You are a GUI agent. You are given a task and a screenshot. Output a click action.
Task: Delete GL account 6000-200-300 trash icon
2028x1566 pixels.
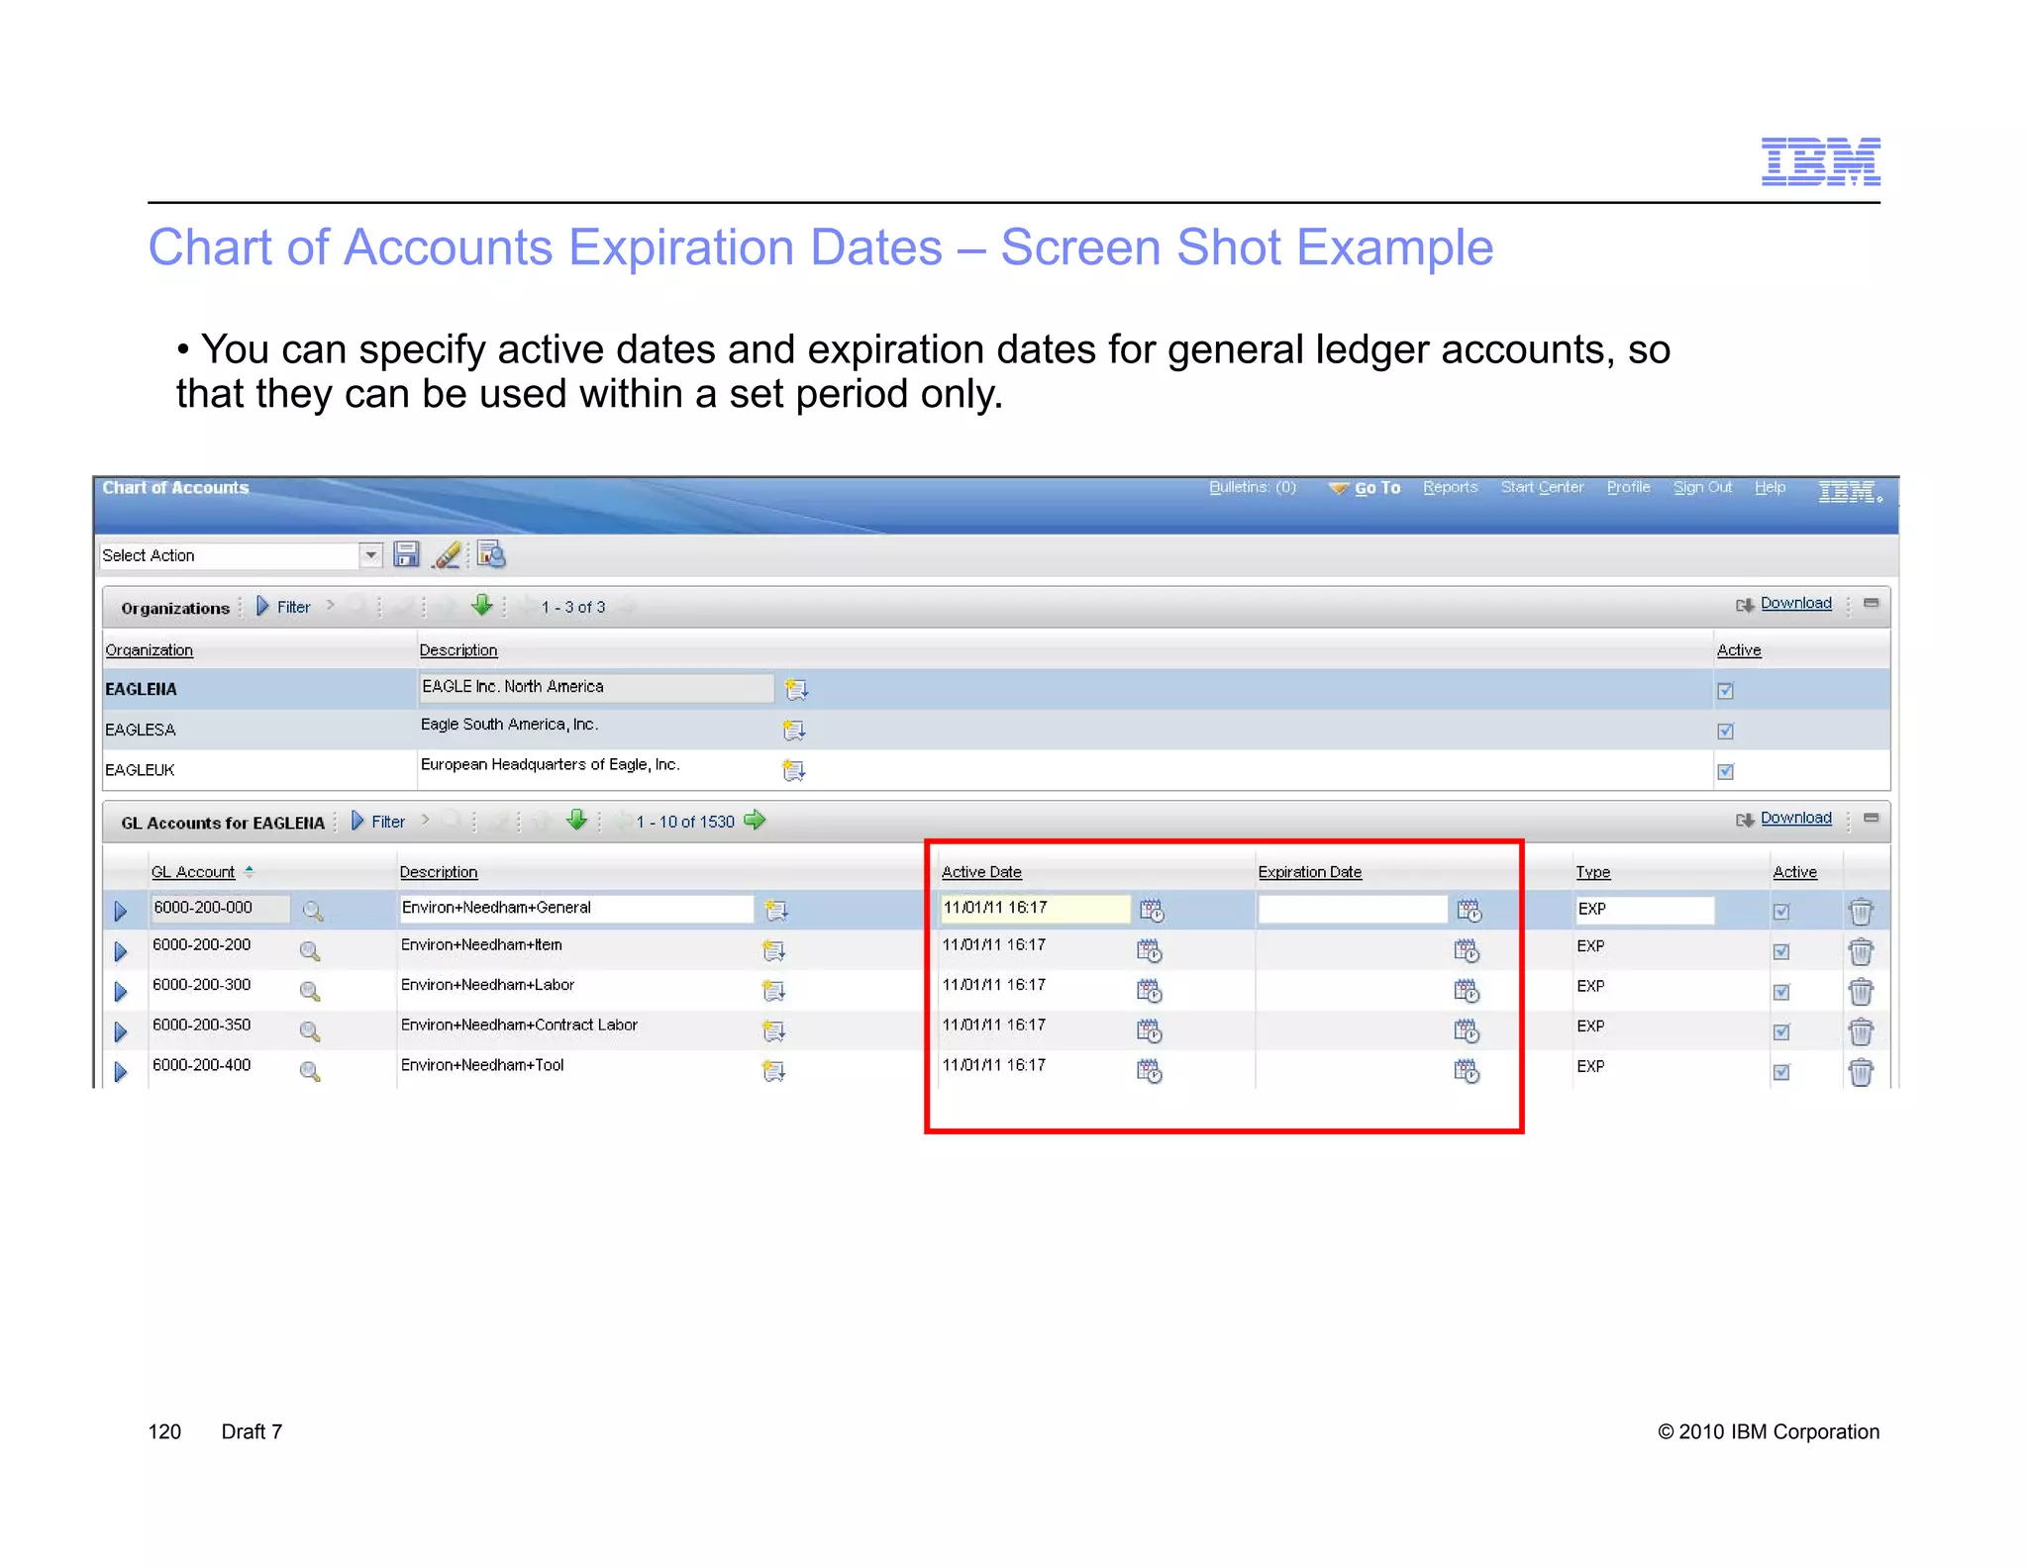pyautogui.click(x=1861, y=991)
